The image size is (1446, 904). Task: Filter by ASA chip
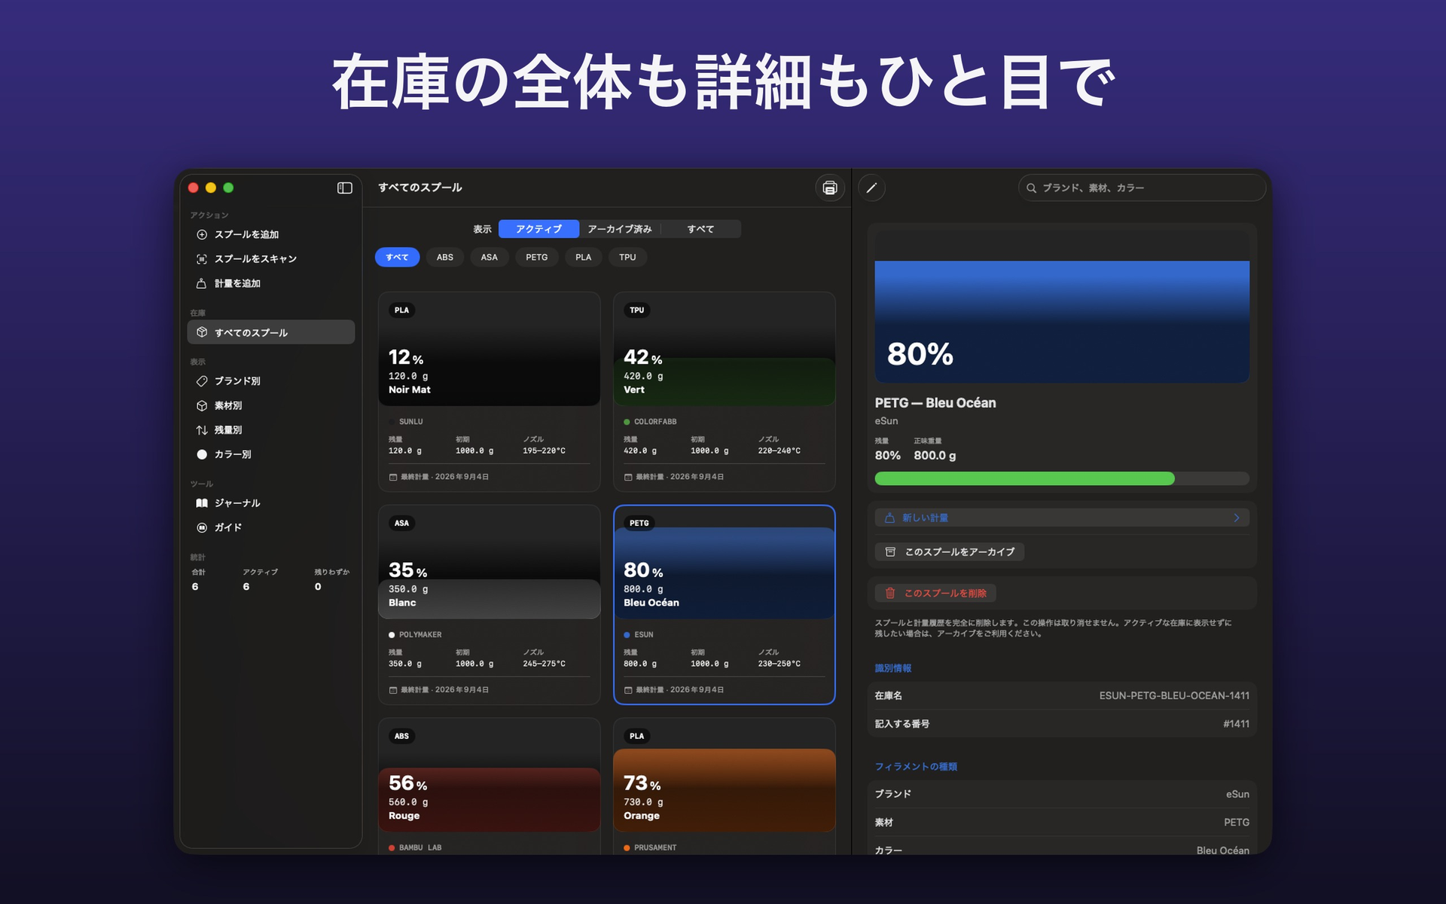coord(490,257)
